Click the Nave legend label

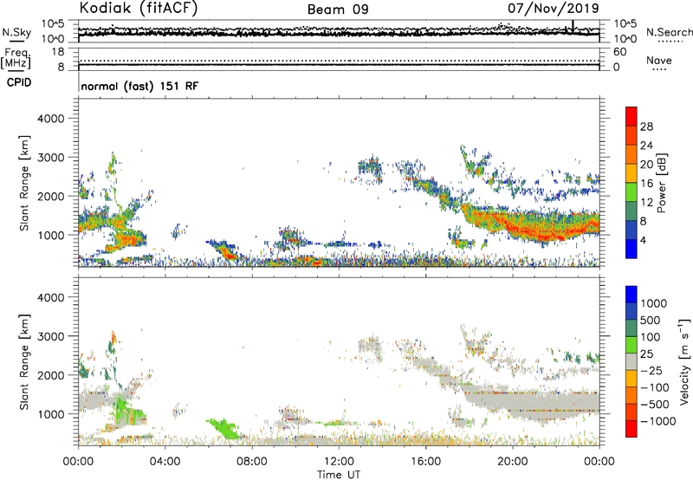[x=658, y=60]
